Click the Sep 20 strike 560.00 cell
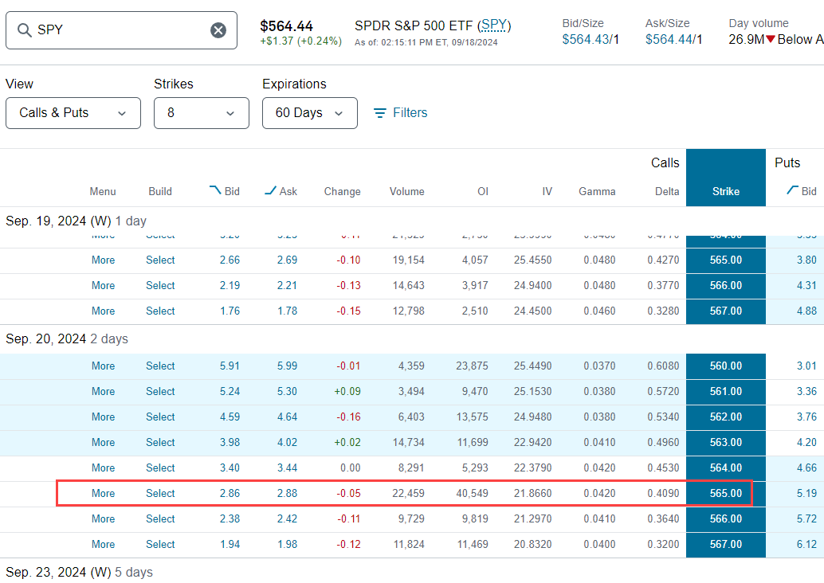Viewport: 824px width, 583px height. 726,366
